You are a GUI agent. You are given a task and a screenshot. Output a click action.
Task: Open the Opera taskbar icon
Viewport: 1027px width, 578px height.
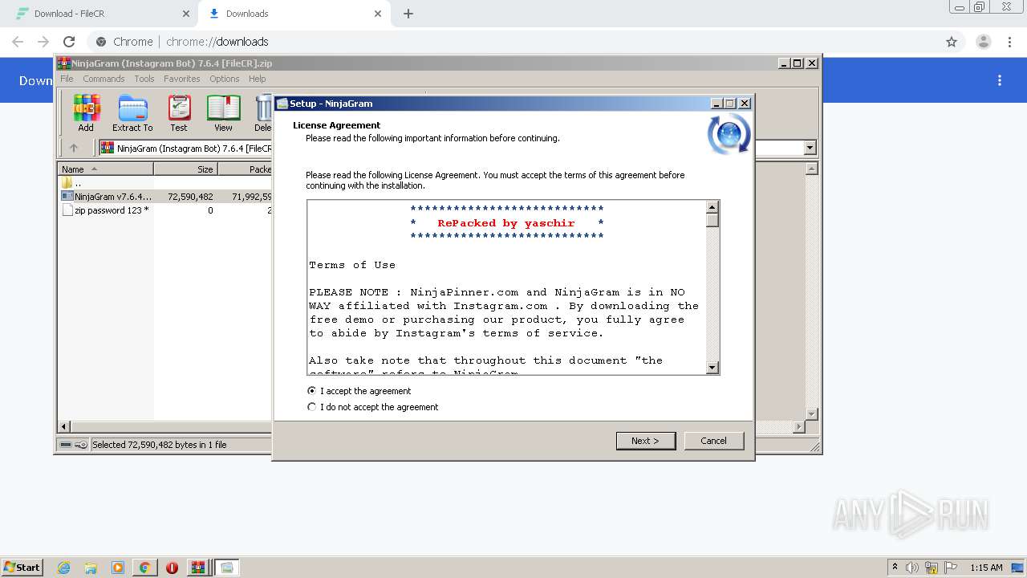pyautogui.click(x=172, y=568)
